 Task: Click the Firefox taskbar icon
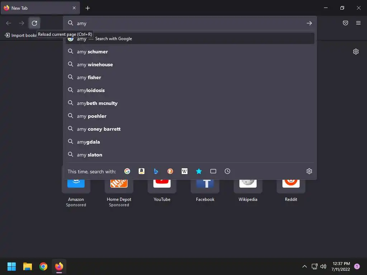(59, 266)
